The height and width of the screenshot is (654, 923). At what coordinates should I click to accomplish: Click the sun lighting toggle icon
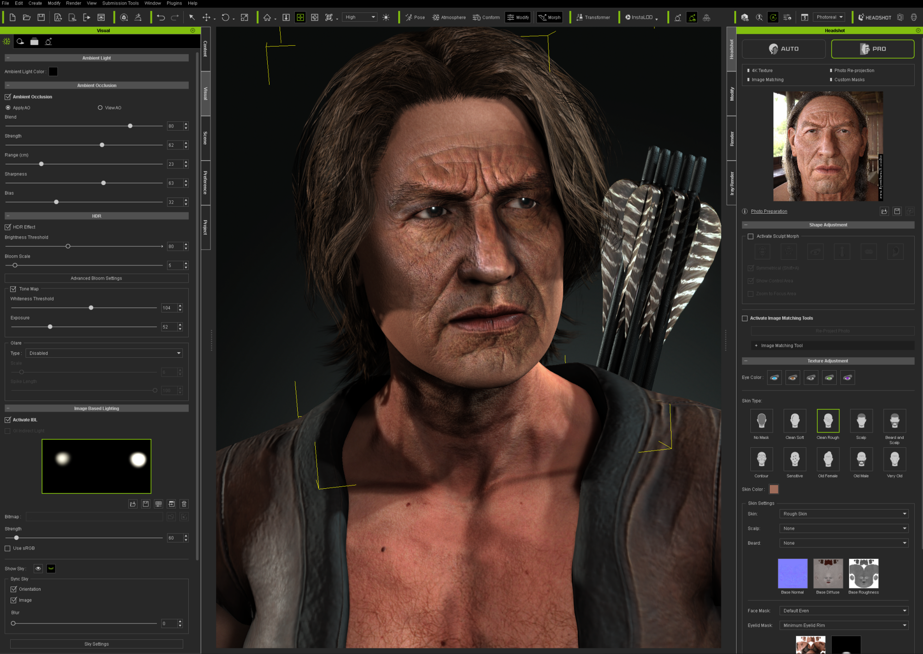point(386,18)
